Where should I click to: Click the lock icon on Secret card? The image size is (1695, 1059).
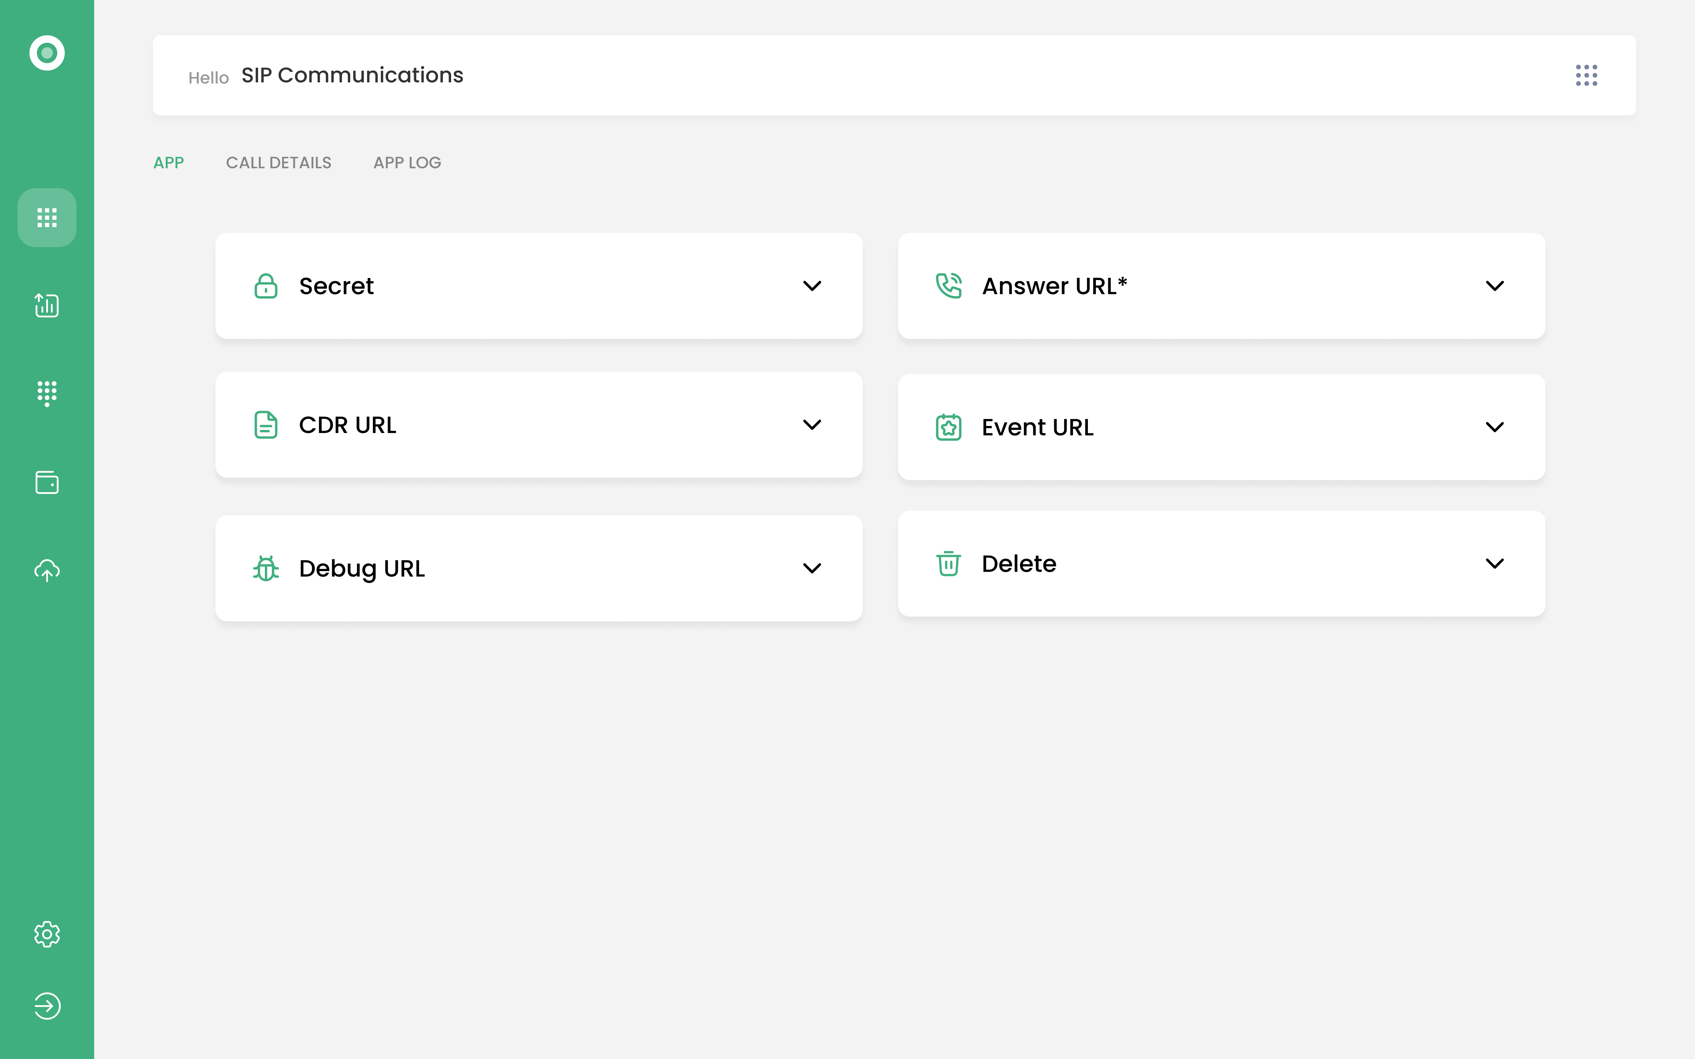coord(265,286)
